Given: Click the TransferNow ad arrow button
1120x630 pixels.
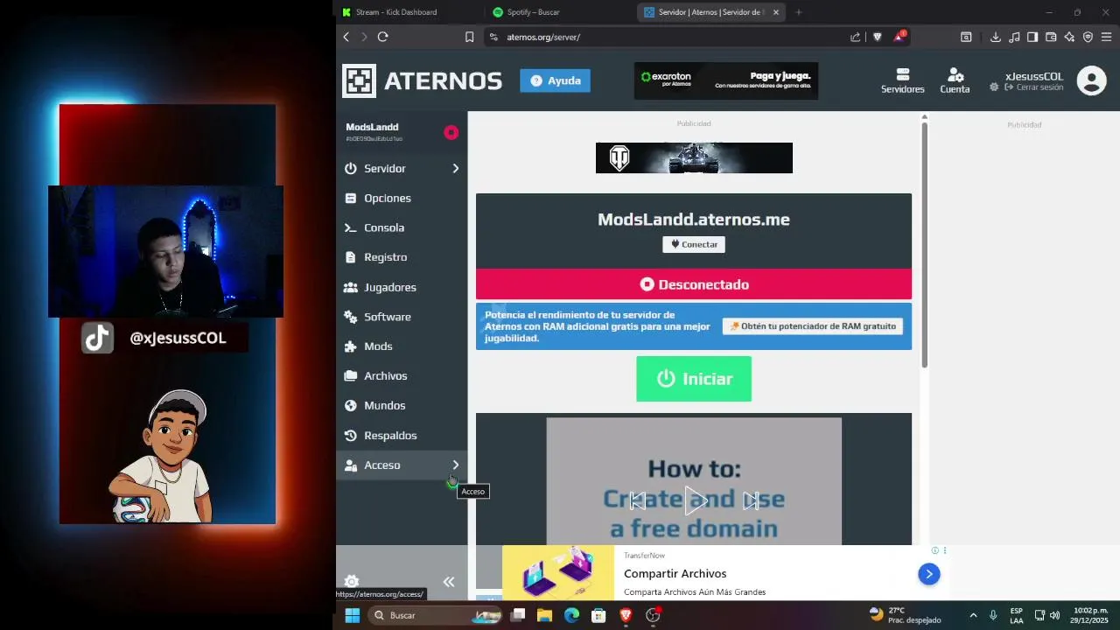Looking at the screenshot, I should [x=928, y=574].
